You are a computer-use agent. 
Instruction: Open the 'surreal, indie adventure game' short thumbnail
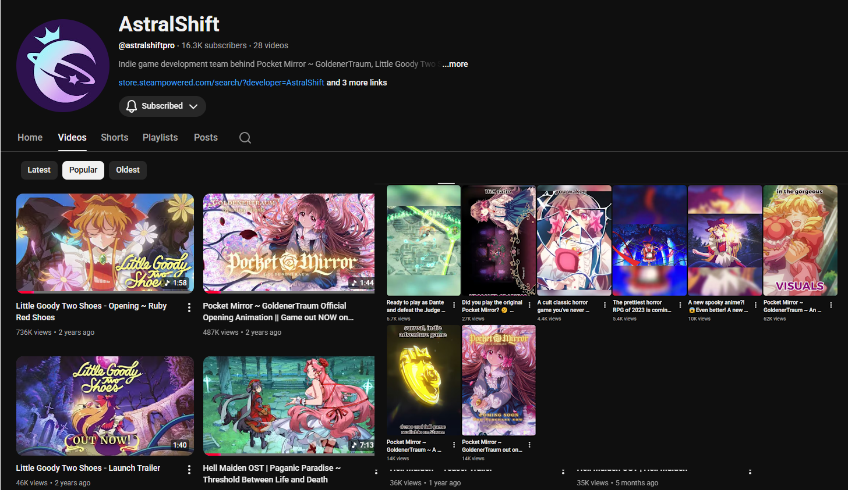tap(423, 380)
